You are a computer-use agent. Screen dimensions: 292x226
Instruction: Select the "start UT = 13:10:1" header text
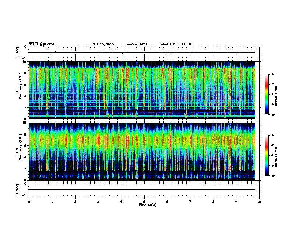pos(178,44)
